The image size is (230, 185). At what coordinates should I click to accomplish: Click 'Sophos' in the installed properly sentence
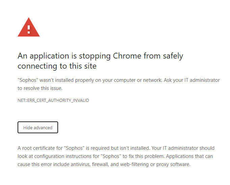tap(28, 80)
